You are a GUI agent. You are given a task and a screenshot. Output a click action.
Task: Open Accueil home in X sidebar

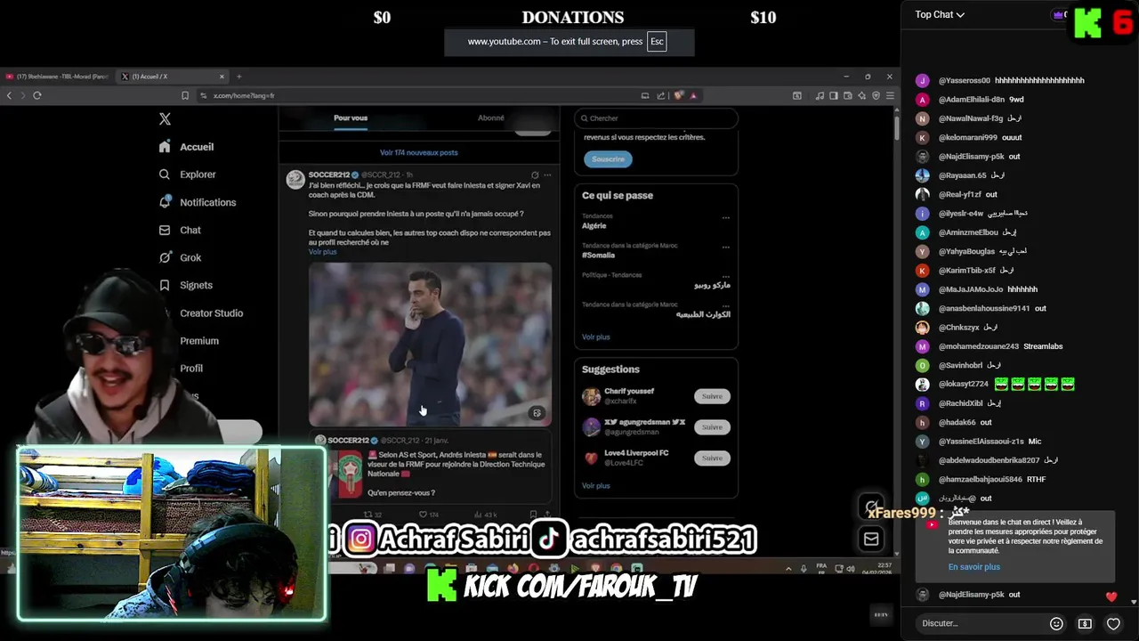tap(187, 147)
